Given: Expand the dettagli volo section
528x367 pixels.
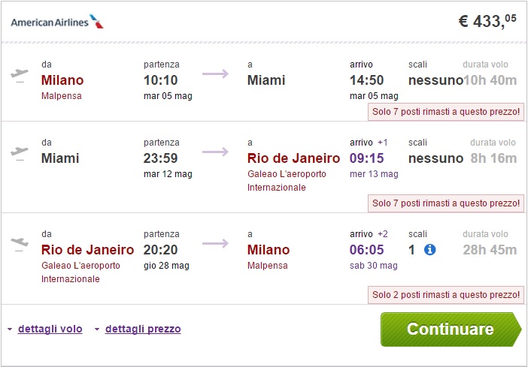Looking at the screenshot, I should [50, 329].
